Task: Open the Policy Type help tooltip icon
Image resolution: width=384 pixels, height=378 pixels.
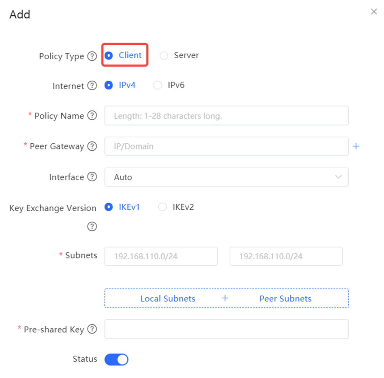Action: click(92, 56)
